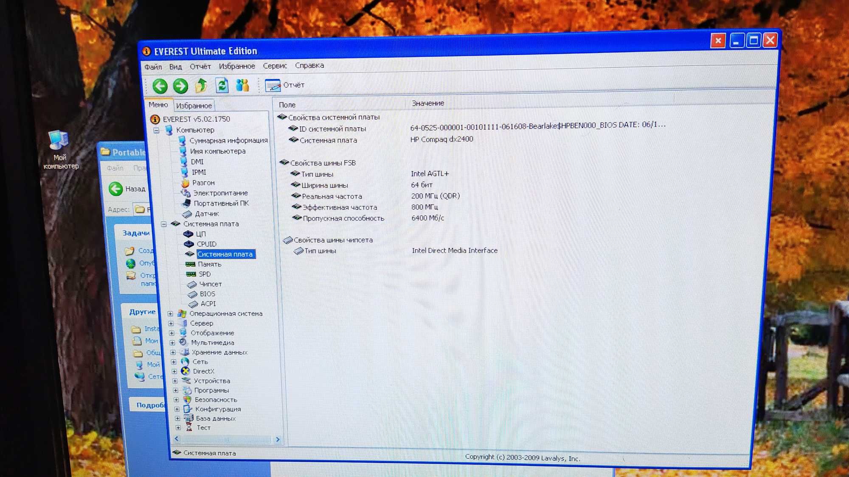Image resolution: width=849 pixels, height=477 pixels.
Task: Open the Отчёт menu
Action: [x=200, y=67]
